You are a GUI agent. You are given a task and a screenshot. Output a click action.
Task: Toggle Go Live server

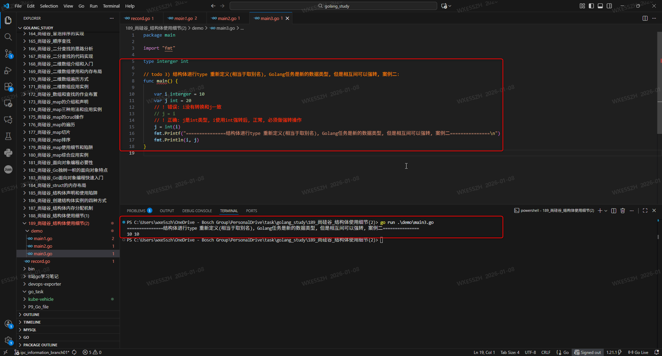pos(638,352)
